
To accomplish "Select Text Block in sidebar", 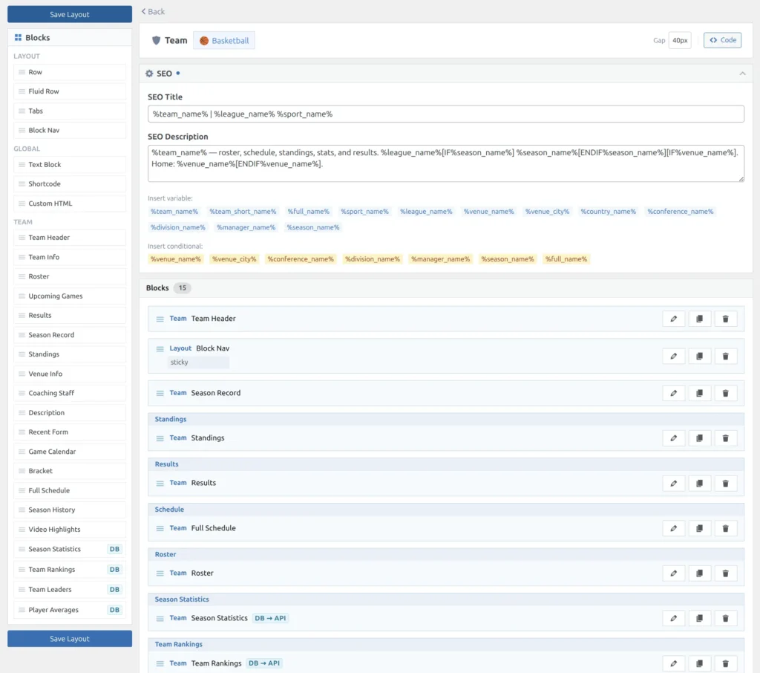I will click(70, 164).
